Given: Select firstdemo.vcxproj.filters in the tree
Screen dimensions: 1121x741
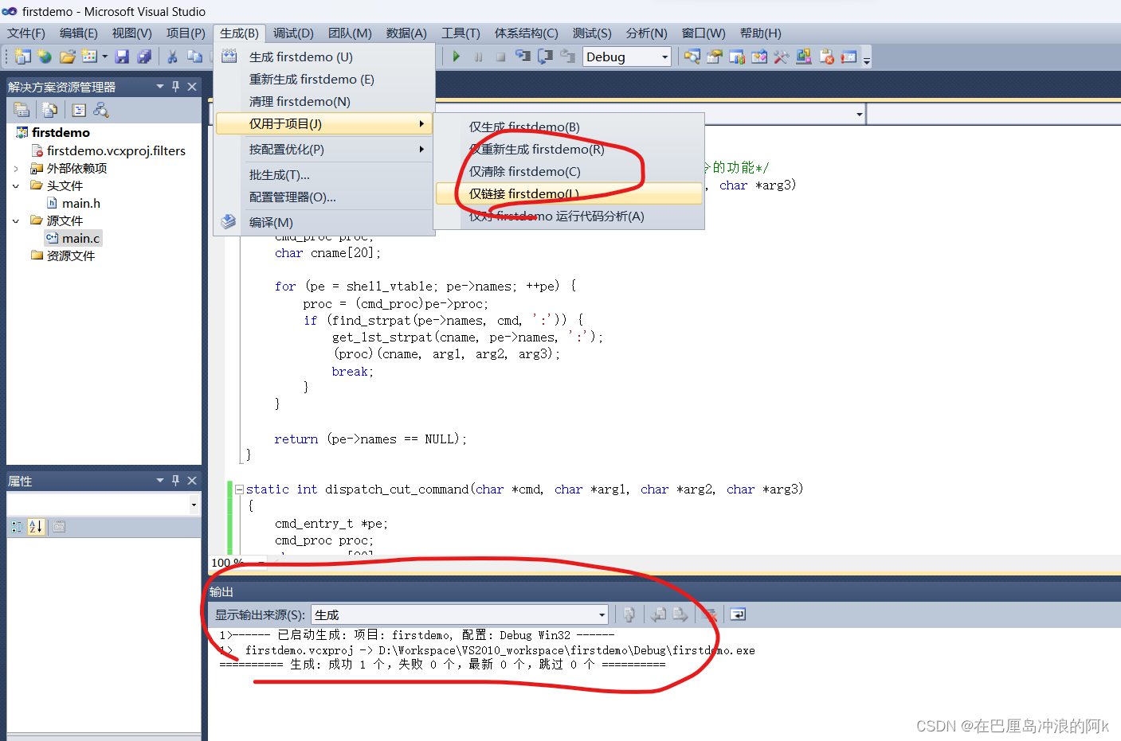Looking at the screenshot, I should [116, 150].
